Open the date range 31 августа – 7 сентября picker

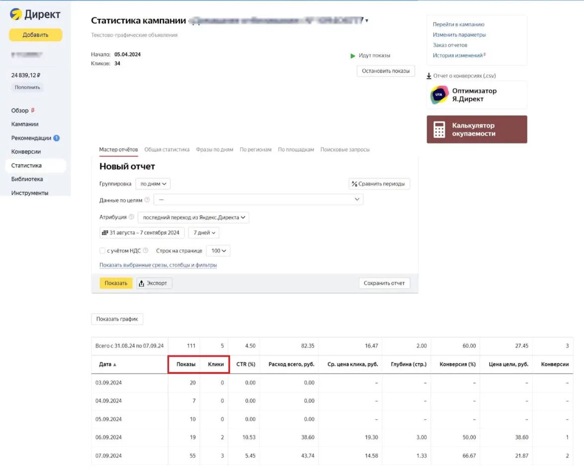143,233
